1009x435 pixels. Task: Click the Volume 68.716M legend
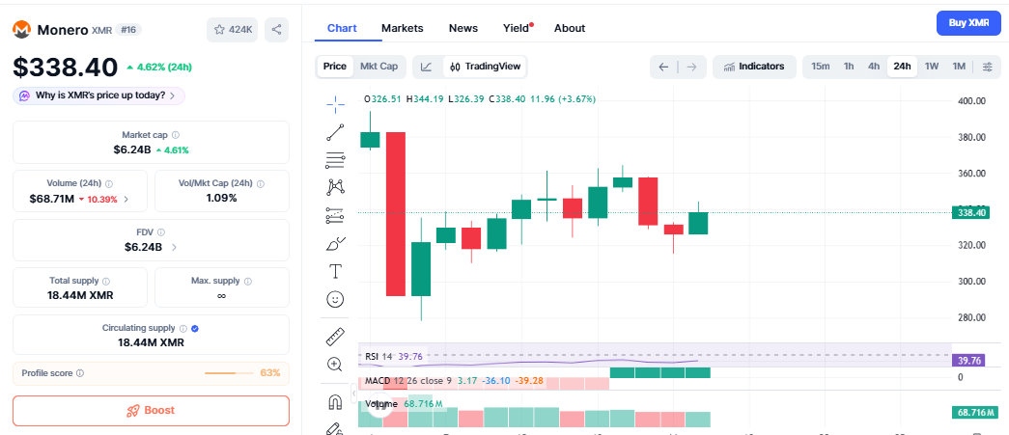404,404
